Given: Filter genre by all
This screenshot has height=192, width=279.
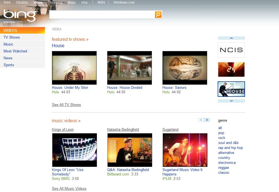Looking at the screenshot, I should point(220,128).
